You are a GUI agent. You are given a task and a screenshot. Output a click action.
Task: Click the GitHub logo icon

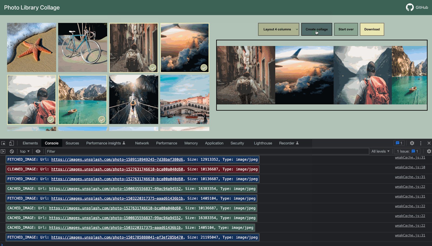pos(410,7)
